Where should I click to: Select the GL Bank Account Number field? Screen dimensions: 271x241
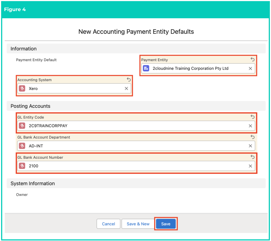tap(136, 166)
